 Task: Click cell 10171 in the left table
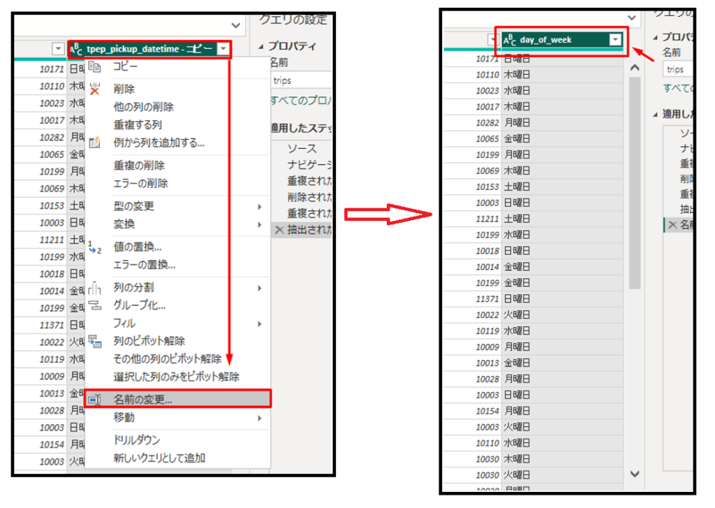41,69
